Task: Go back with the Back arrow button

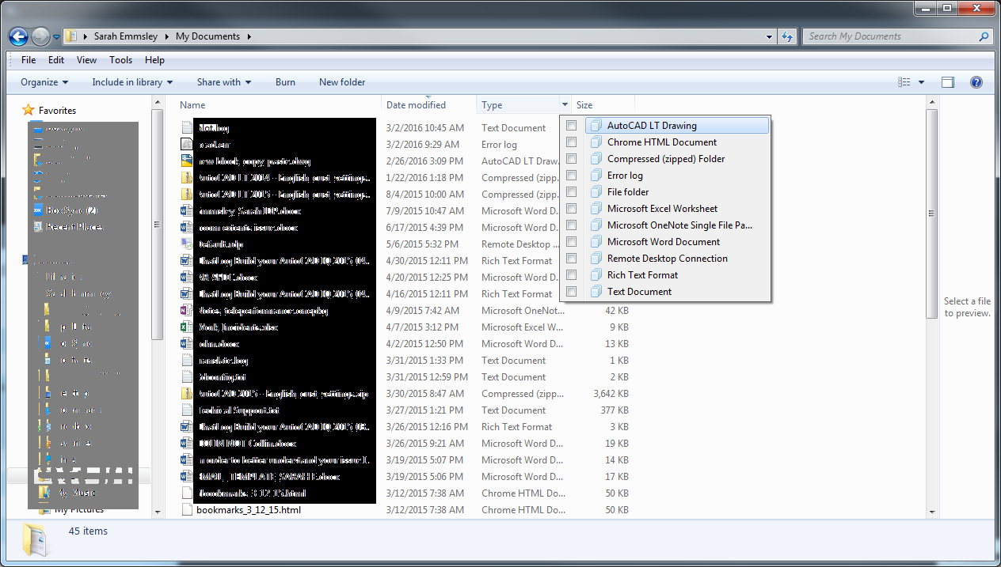Action: tap(19, 36)
